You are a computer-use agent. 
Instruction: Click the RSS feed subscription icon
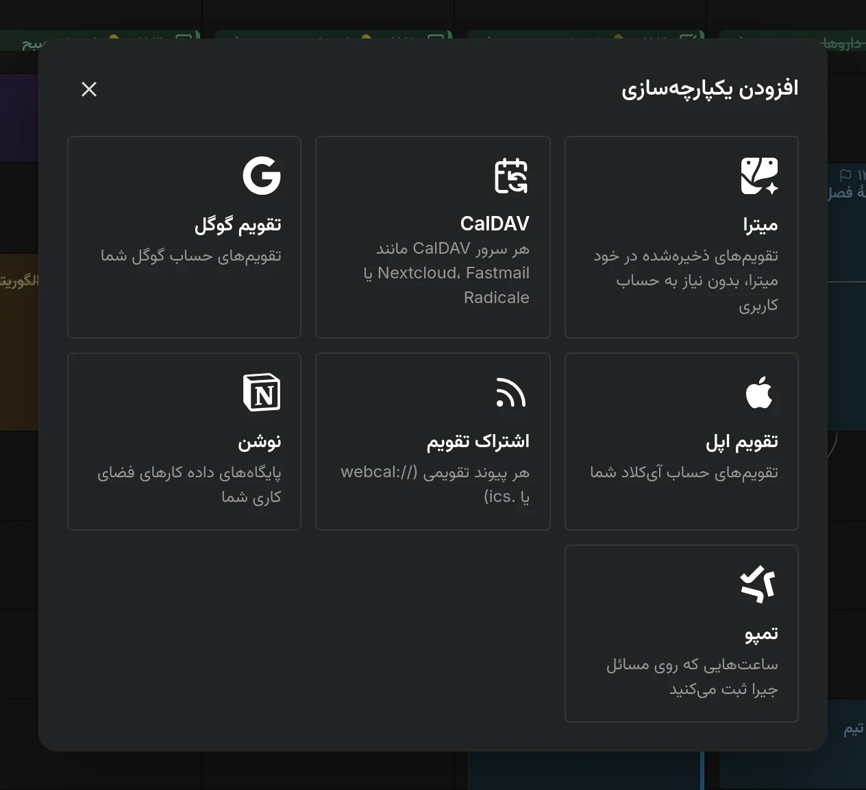(x=511, y=393)
